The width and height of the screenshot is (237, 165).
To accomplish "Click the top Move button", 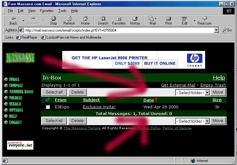I will point(218,92).
